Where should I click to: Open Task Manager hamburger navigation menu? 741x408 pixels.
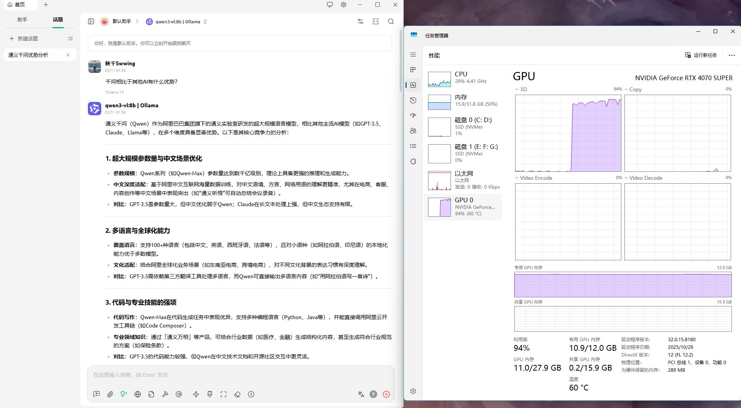(x=413, y=55)
